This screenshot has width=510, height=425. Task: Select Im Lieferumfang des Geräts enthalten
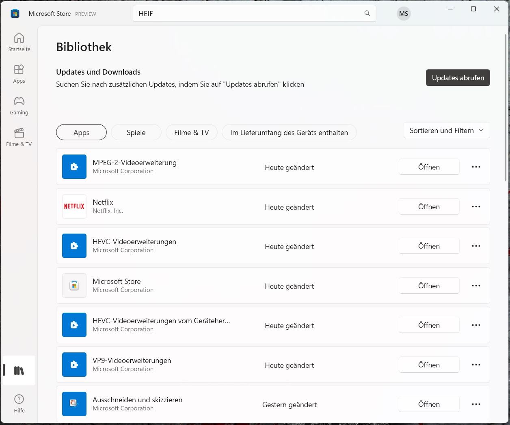pyautogui.click(x=289, y=132)
